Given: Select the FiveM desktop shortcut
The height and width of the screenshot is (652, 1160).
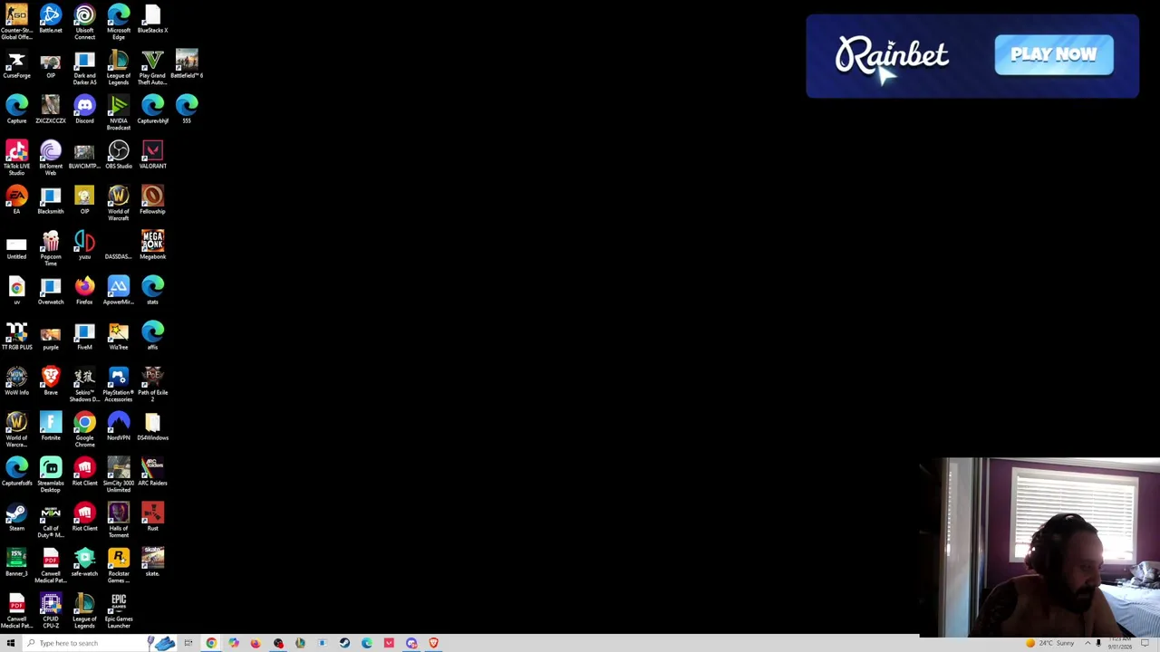Looking at the screenshot, I should click(84, 336).
